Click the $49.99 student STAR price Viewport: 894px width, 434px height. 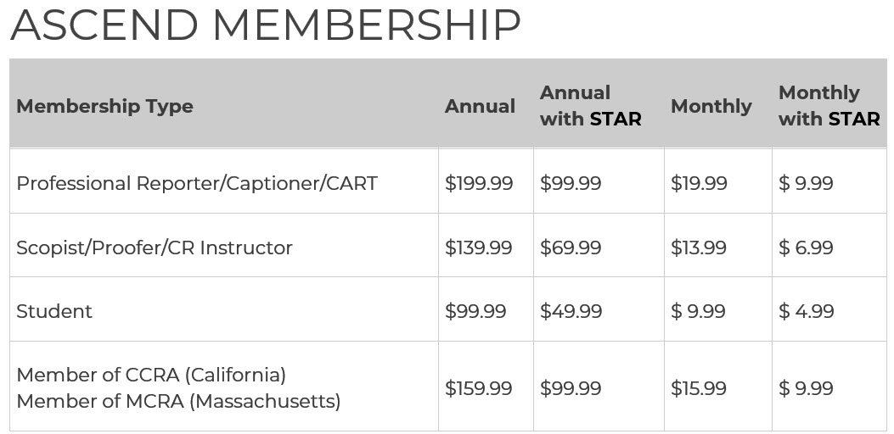tap(571, 312)
